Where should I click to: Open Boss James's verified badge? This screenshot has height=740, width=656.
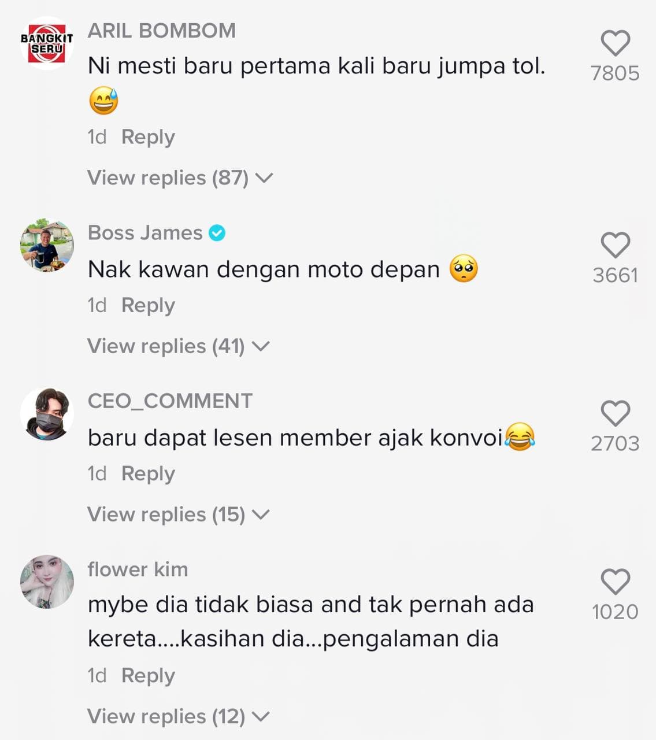(217, 233)
